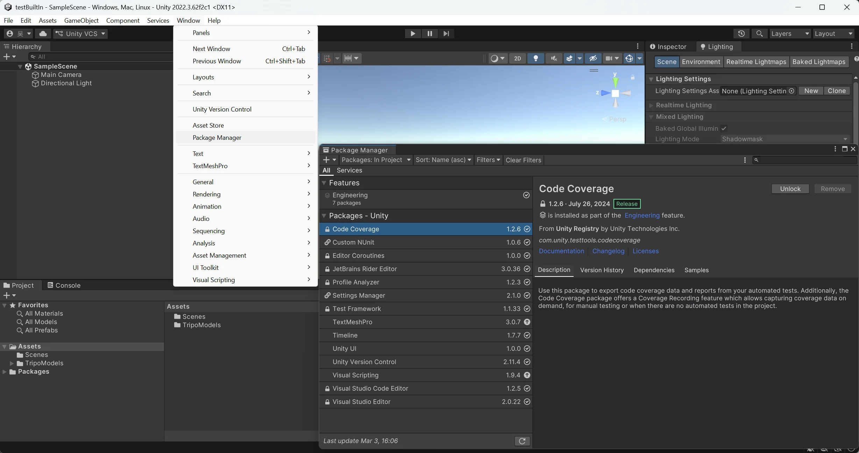Click the Package Manager refresh icon
The width and height of the screenshot is (859, 453).
pos(522,441)
